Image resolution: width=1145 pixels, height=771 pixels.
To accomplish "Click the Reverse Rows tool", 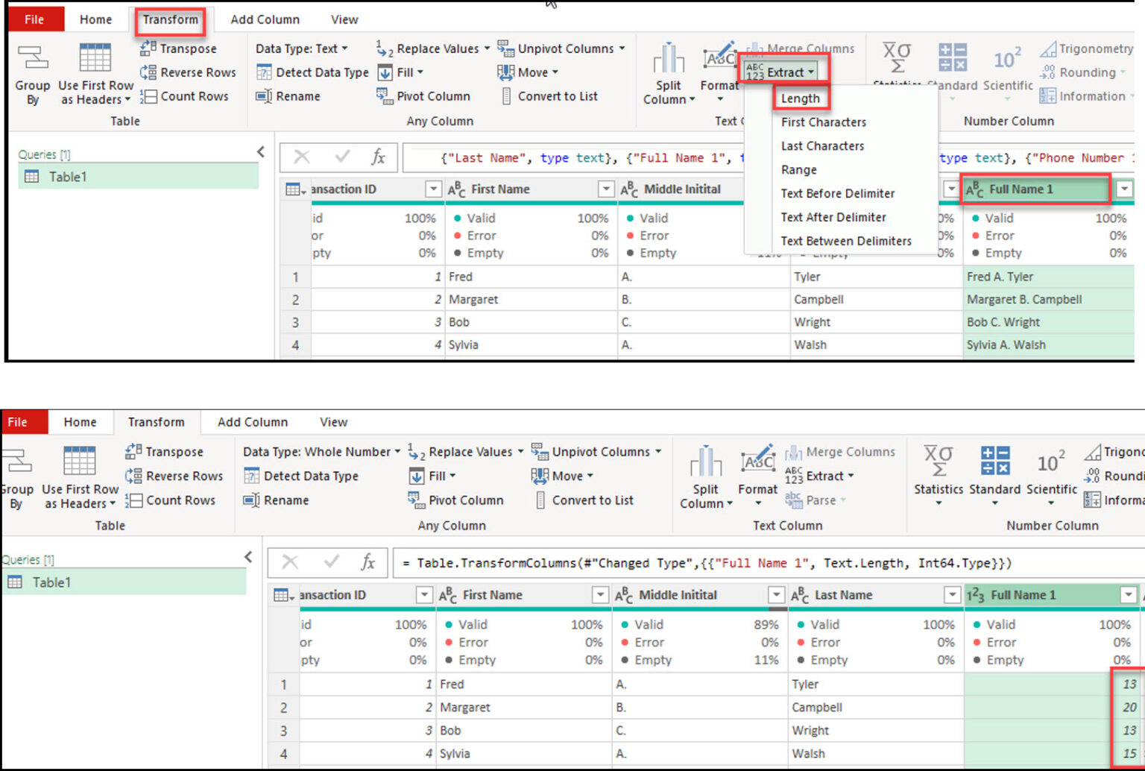I will tap(187, 72).
